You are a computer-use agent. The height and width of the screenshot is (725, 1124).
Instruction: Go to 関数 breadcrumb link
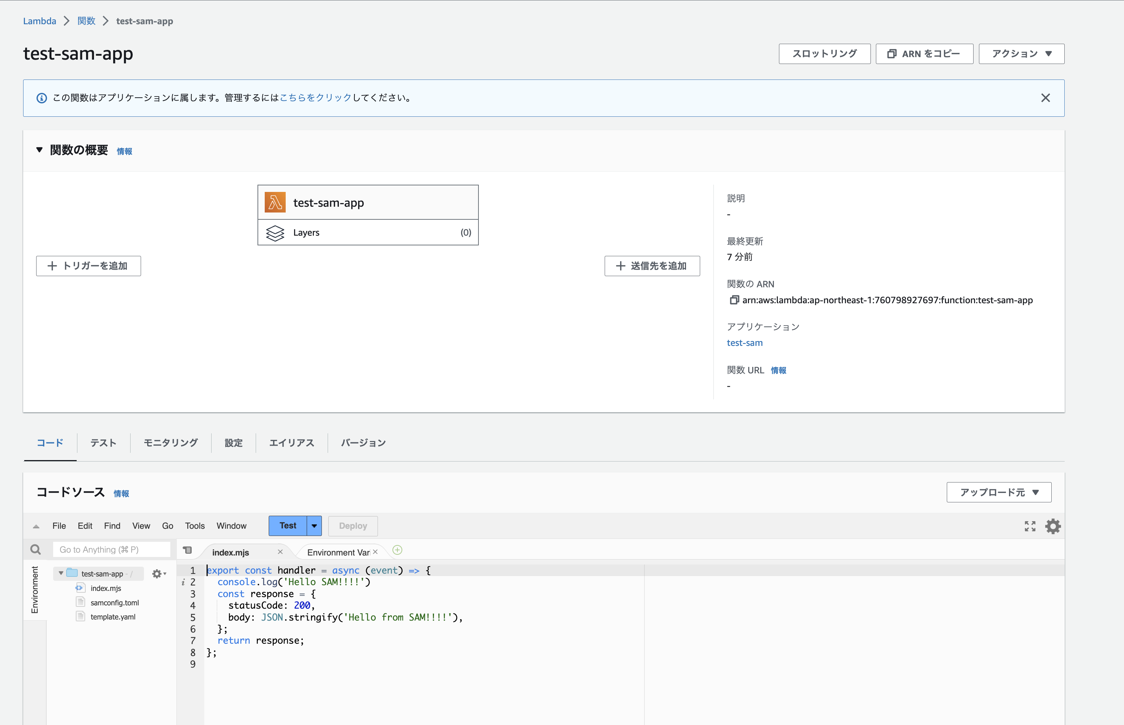click(86, 21)
